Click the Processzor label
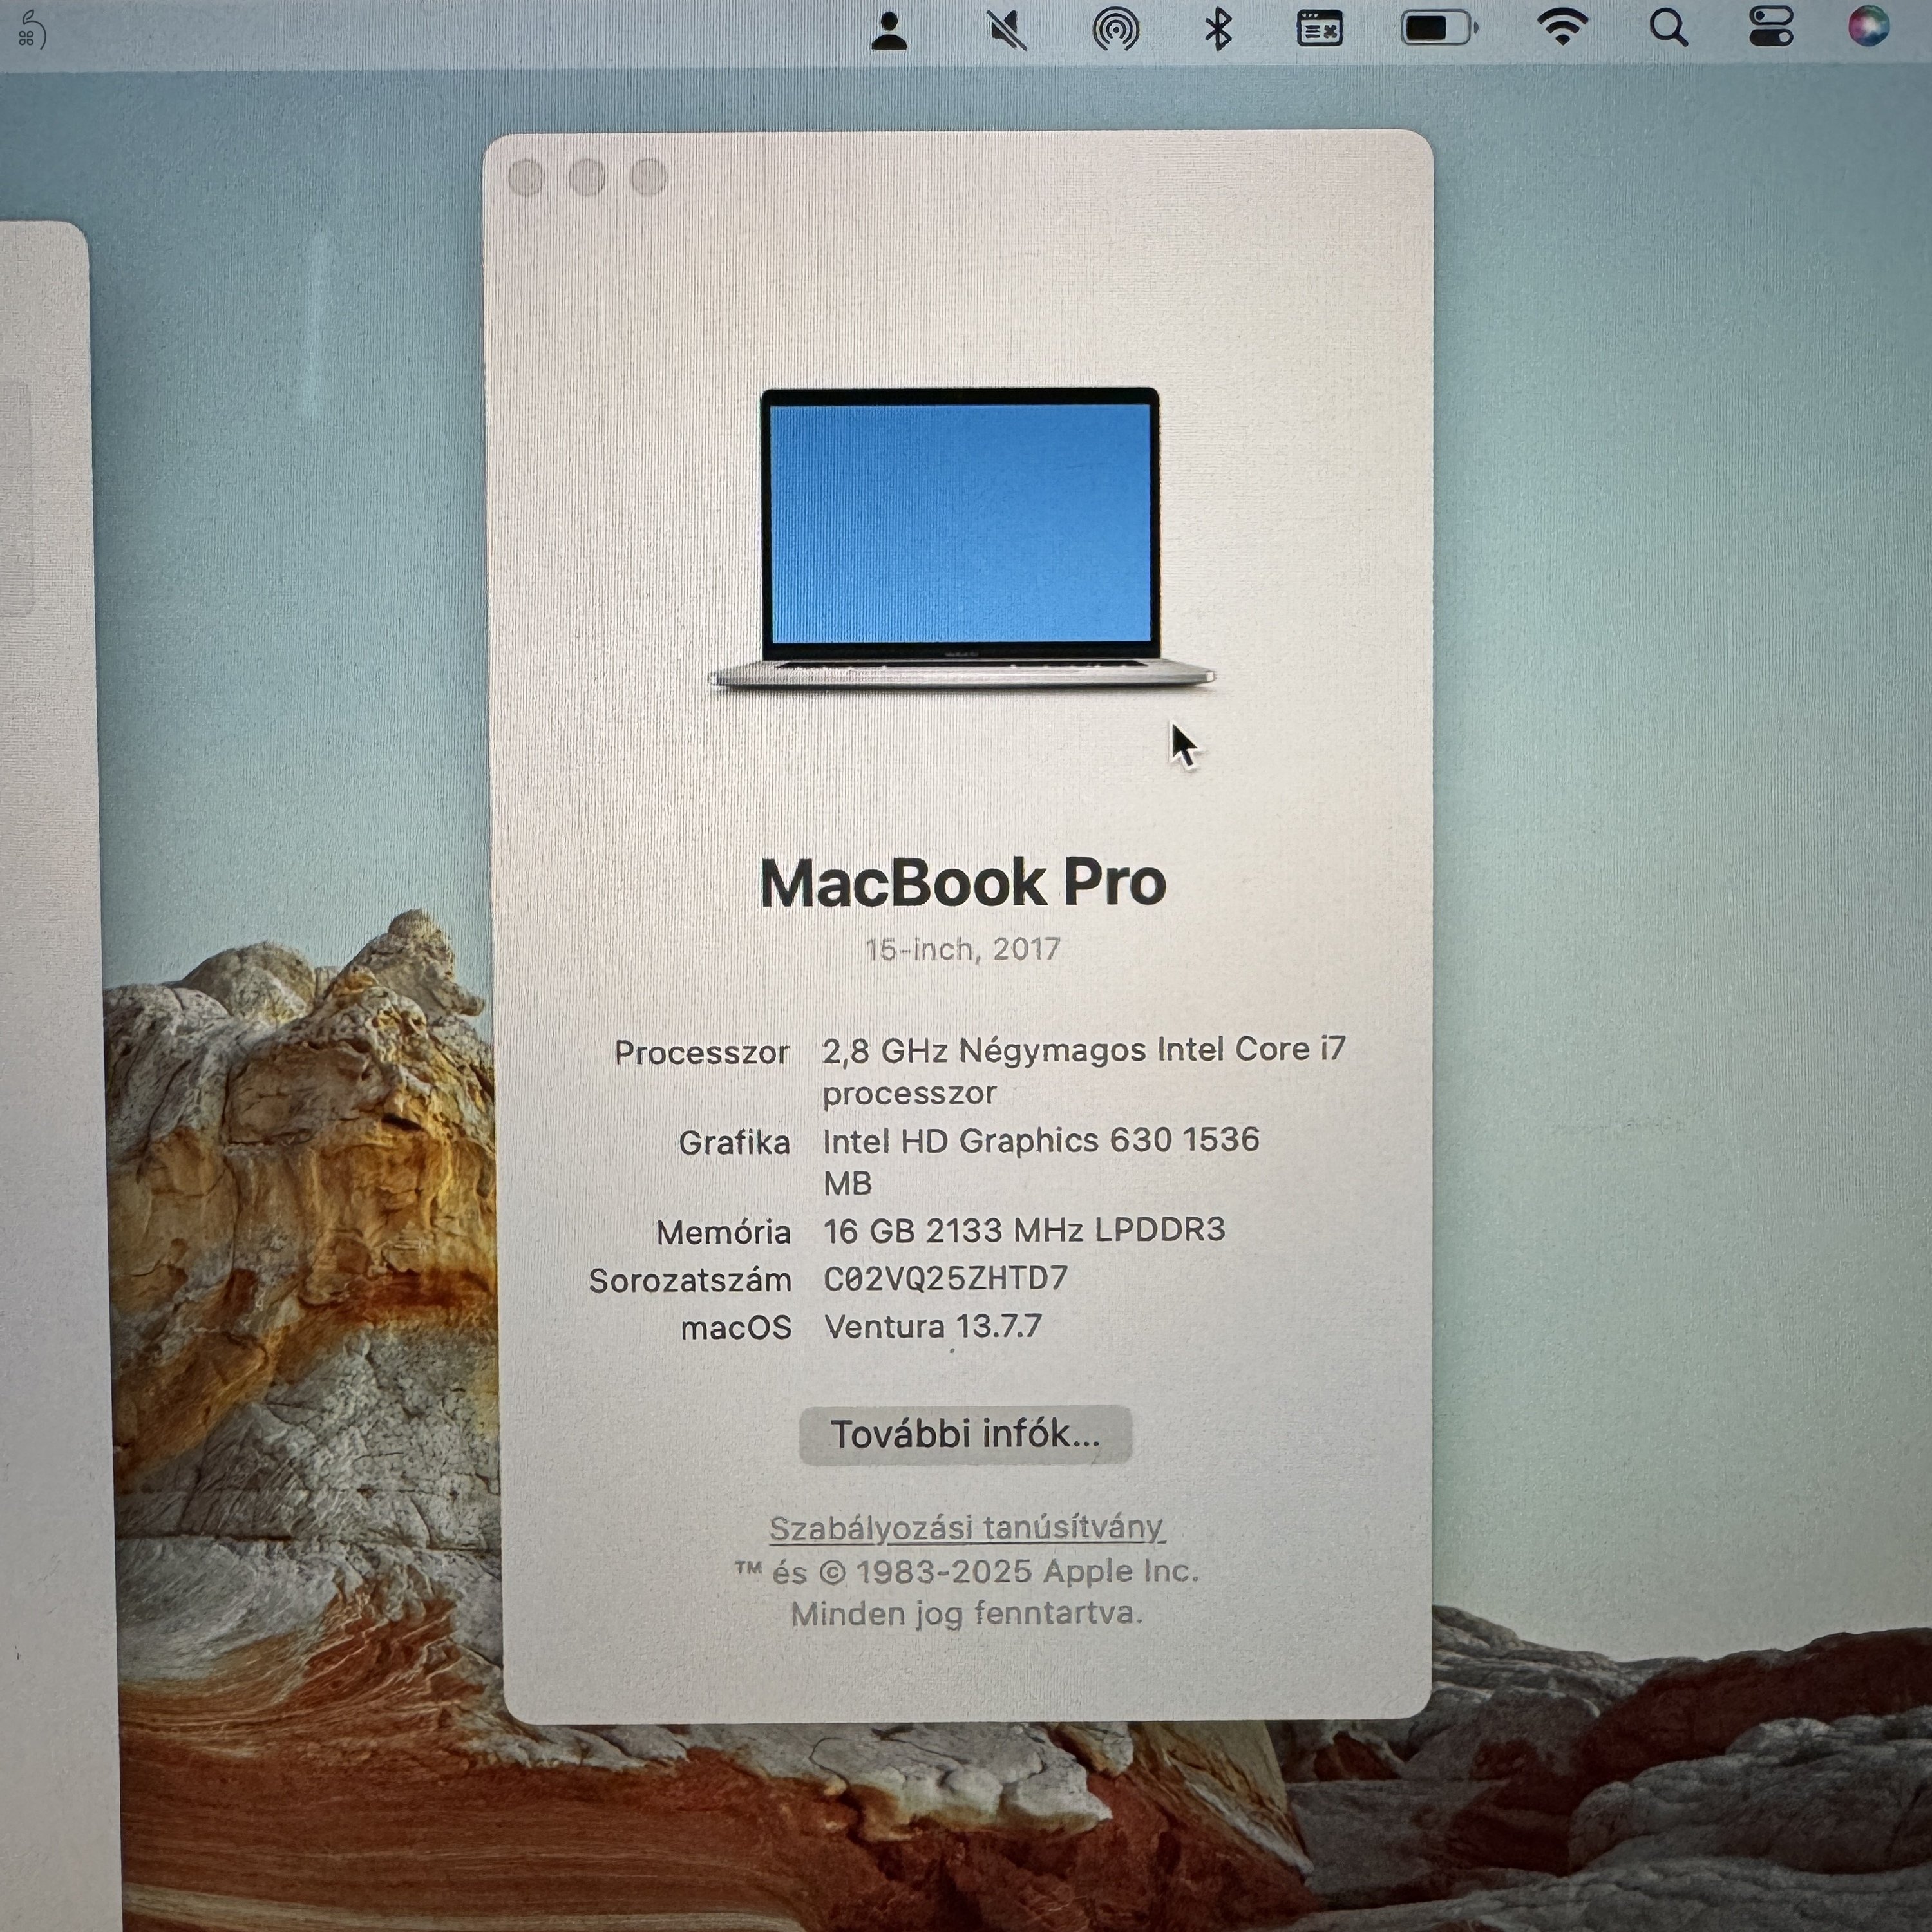This screenshot has height=1932, width=1932. coord(701,1052)
